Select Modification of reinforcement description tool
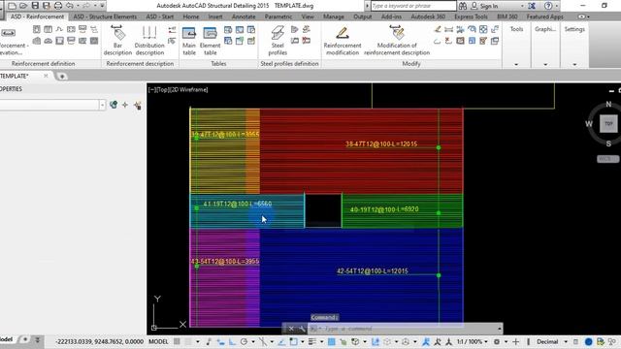This screenshot has height=349, width=621. coord(397,41)
